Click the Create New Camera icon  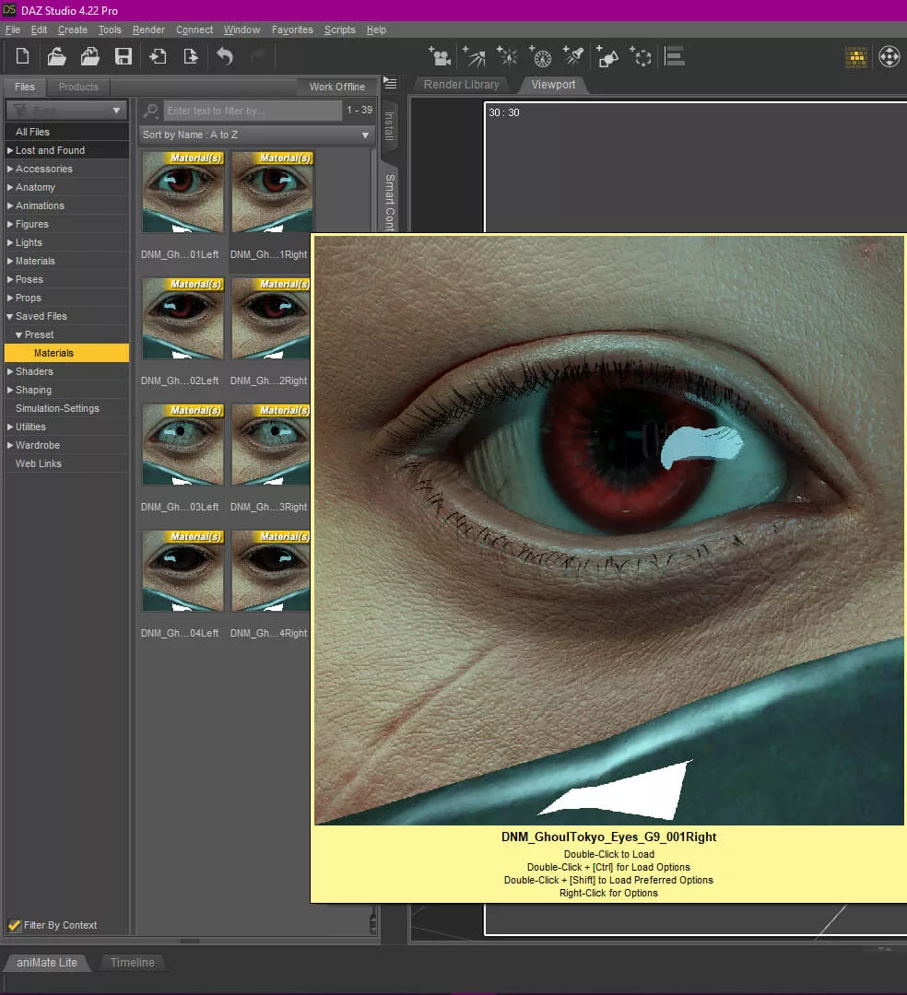tap(440, 57)
